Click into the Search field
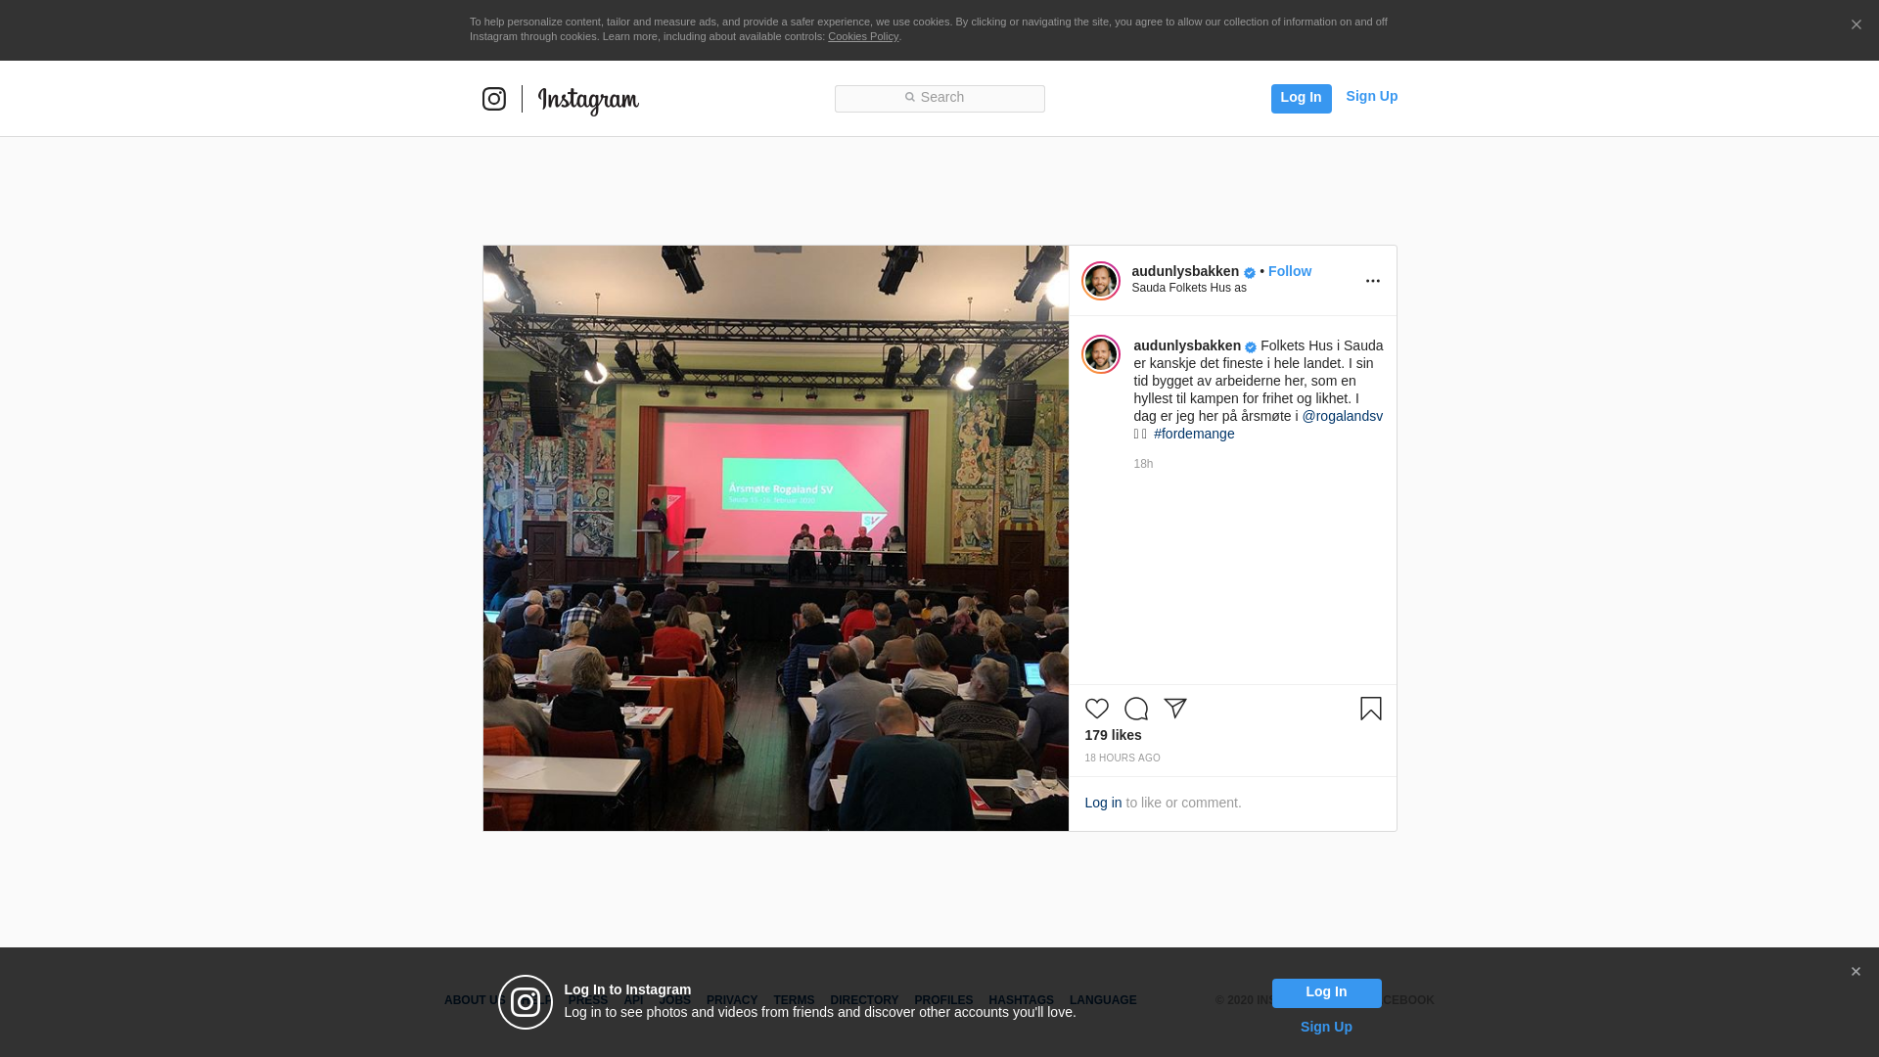Viewport: 1879px width, 1057px height. pos(939,98)
